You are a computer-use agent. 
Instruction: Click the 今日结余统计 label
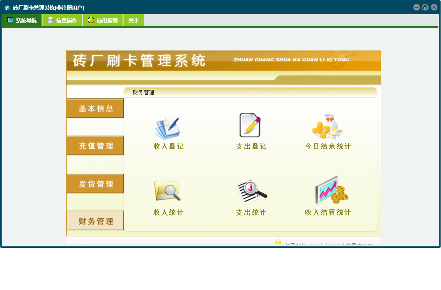pyautogui.click(x=328, y=146)
